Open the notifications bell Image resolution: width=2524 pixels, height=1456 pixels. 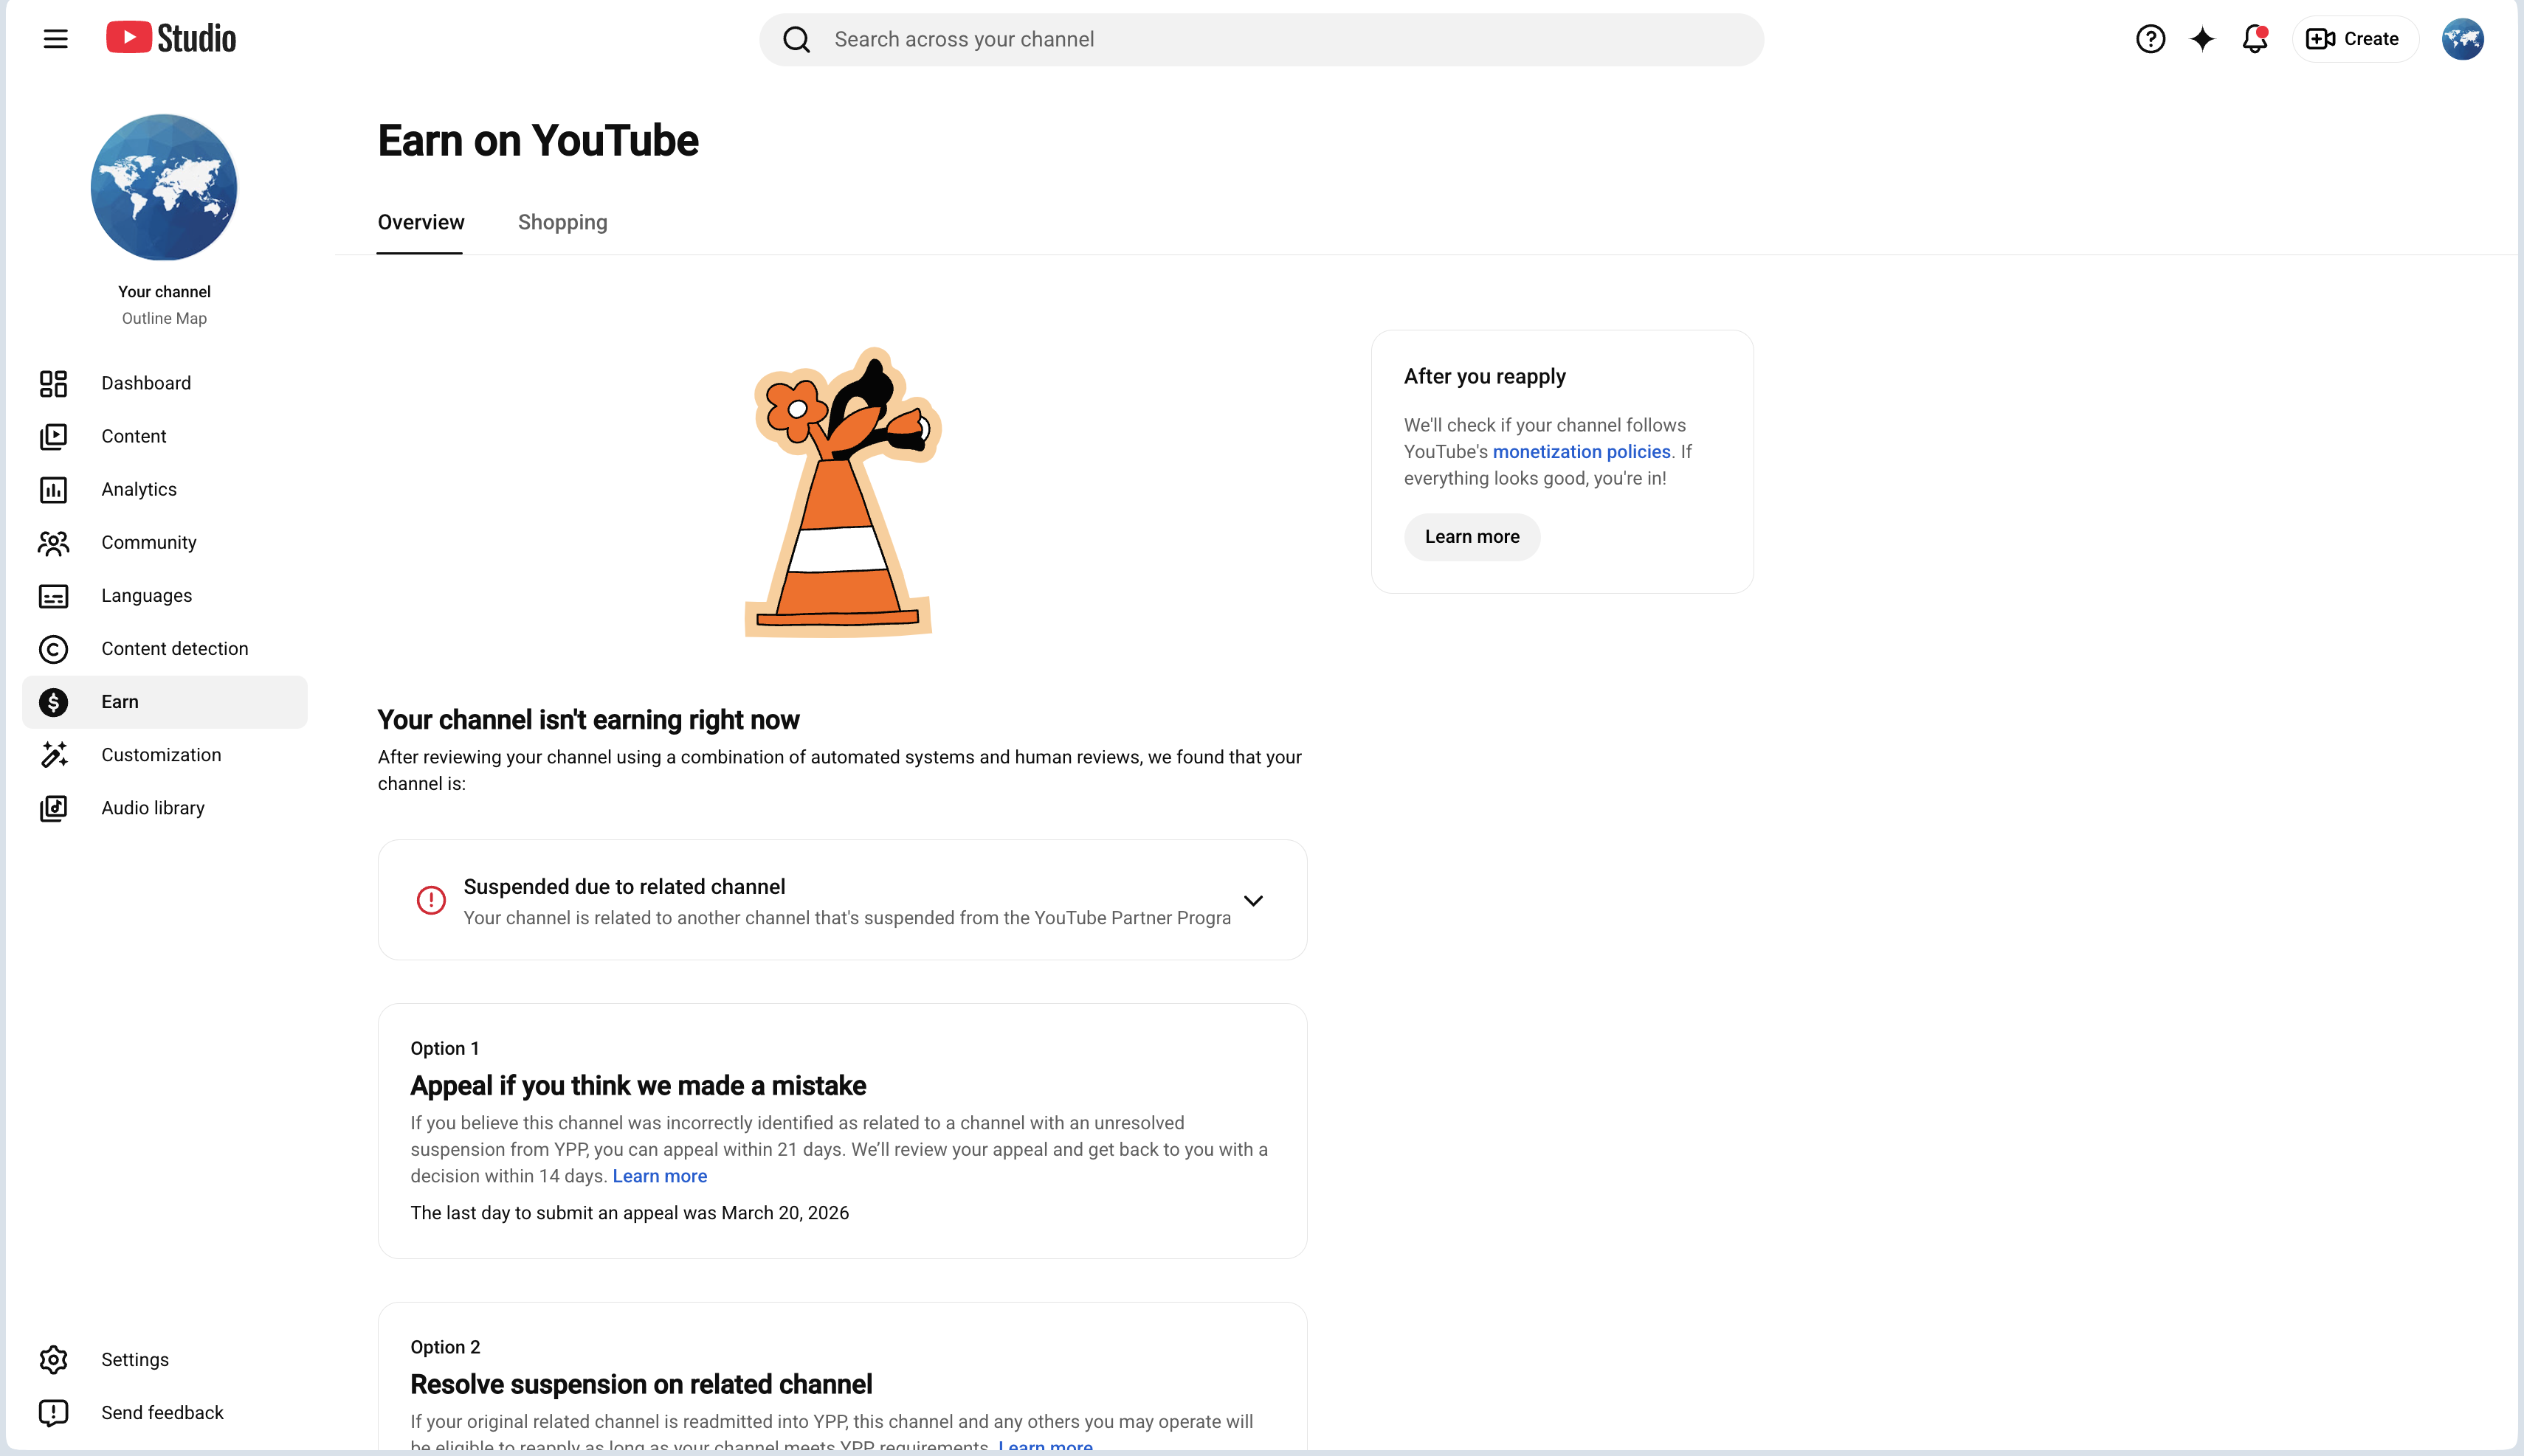point(2255,39)
